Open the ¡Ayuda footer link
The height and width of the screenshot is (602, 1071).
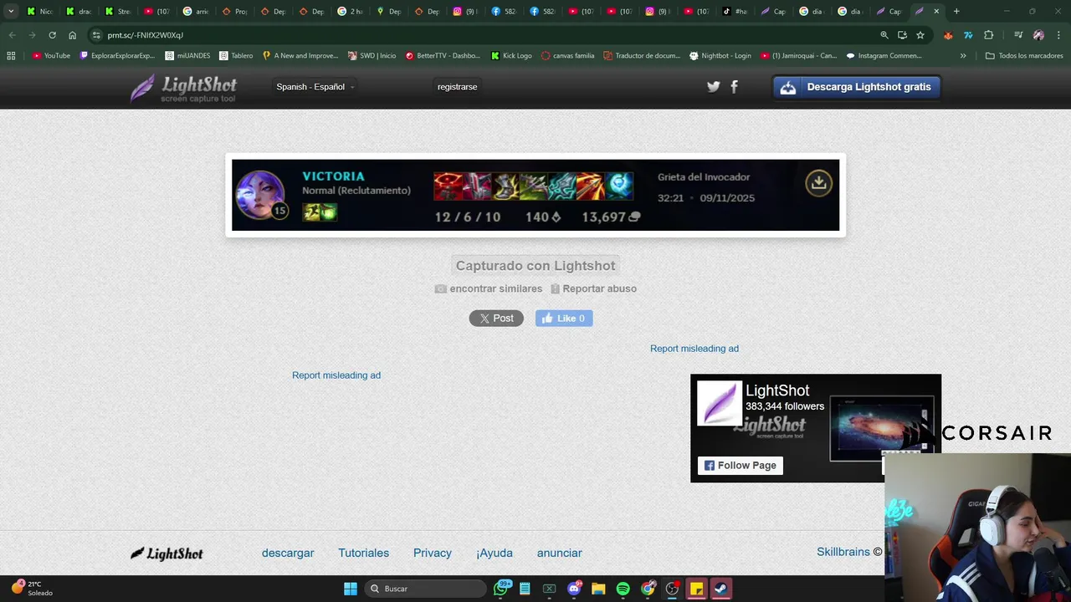pos(495,553)
